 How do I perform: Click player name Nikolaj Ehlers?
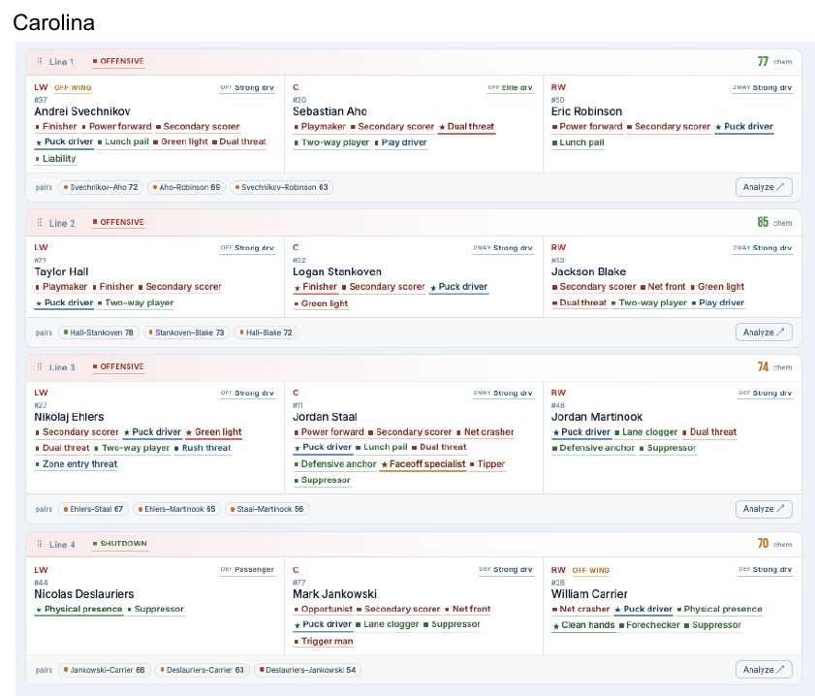pos(69,417)
